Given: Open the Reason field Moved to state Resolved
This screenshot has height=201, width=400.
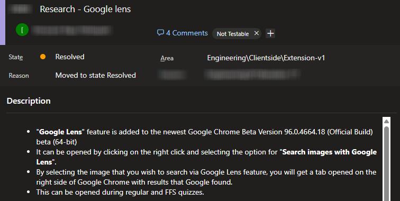Looking at the screenshot, I should [x=96, y=75].
